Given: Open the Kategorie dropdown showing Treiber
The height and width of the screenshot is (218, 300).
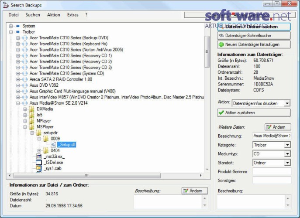Looking at the screenshot, I should [x=272, y=145].
